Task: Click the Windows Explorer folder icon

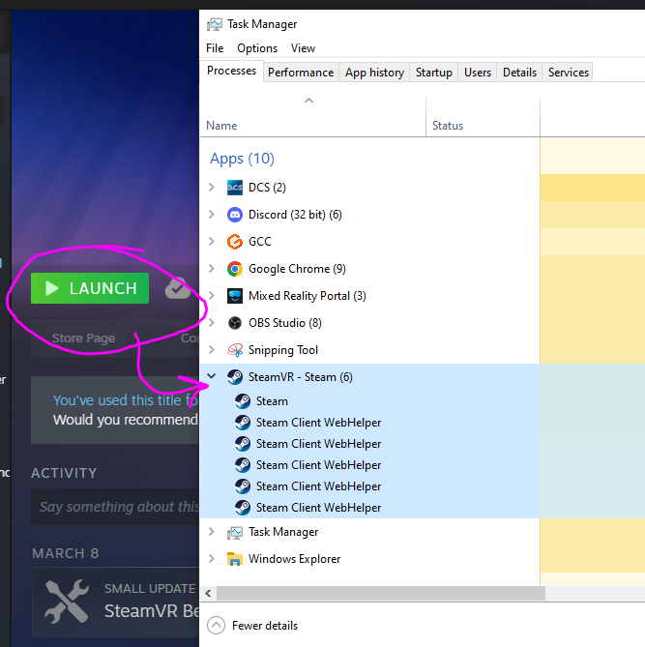Action: point(235,559)
